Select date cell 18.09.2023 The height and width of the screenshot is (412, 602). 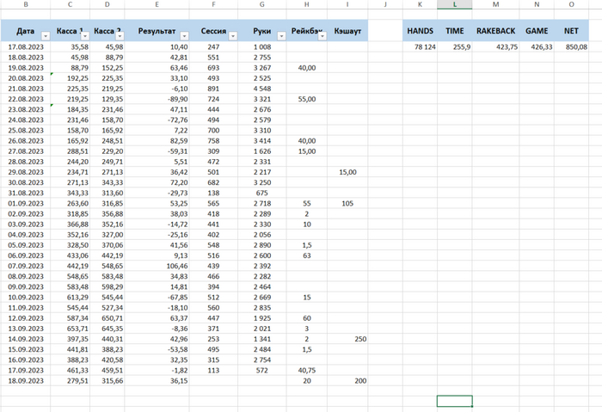[x=26, y=381]
